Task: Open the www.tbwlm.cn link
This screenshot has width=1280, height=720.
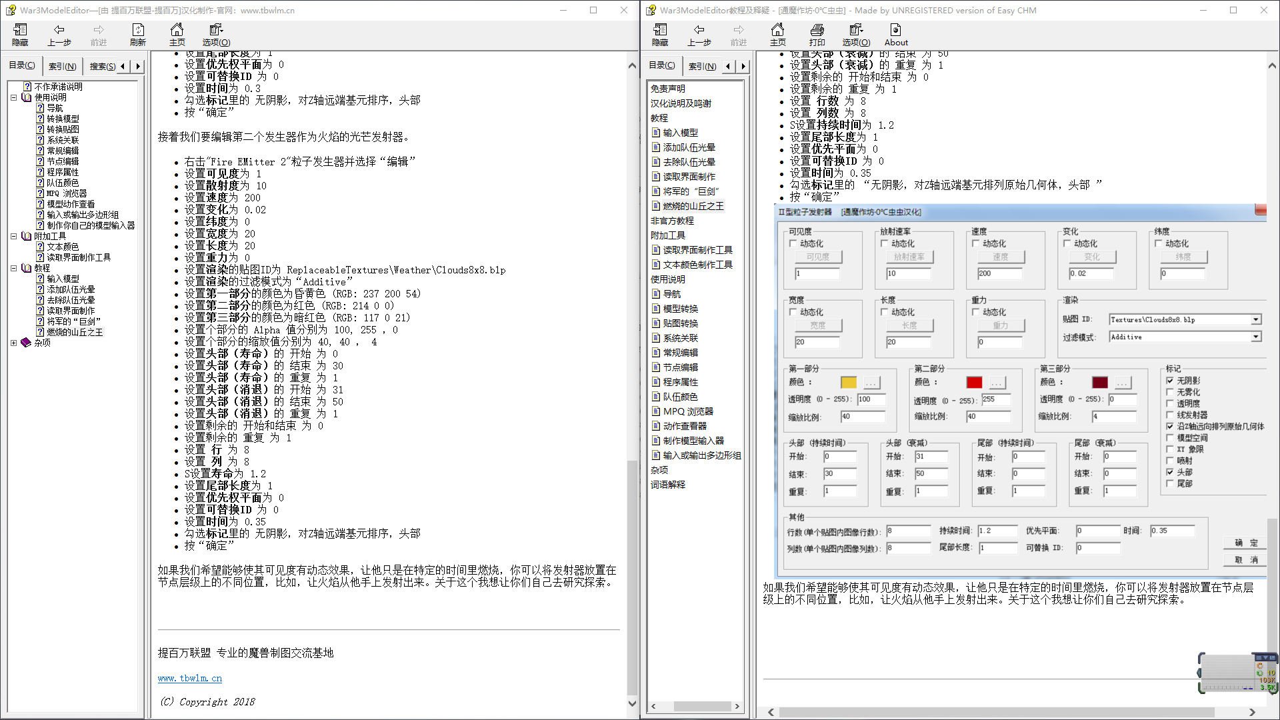Action: click(x=190, y=678)
